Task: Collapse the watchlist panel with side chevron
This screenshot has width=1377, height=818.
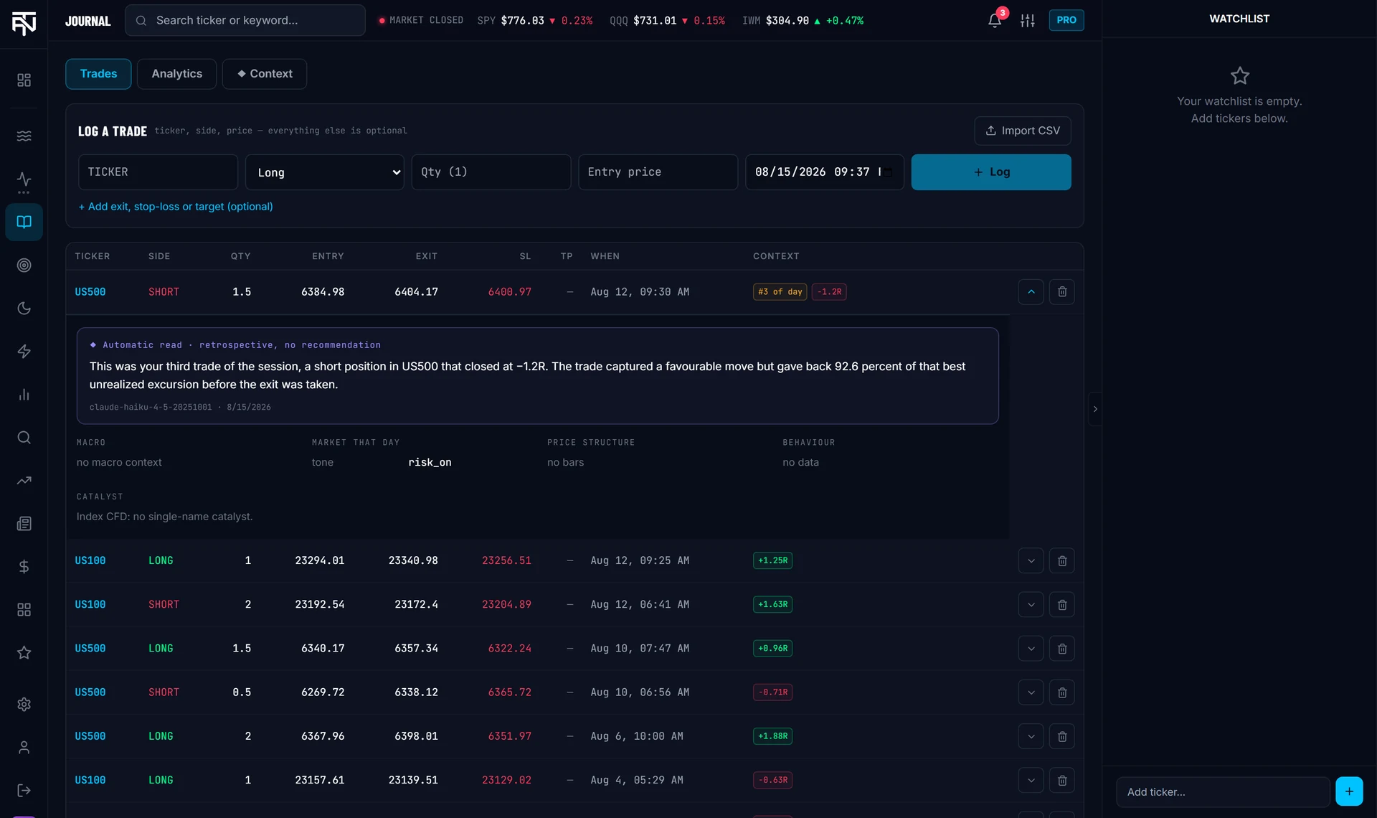Action: [1094, 409]
